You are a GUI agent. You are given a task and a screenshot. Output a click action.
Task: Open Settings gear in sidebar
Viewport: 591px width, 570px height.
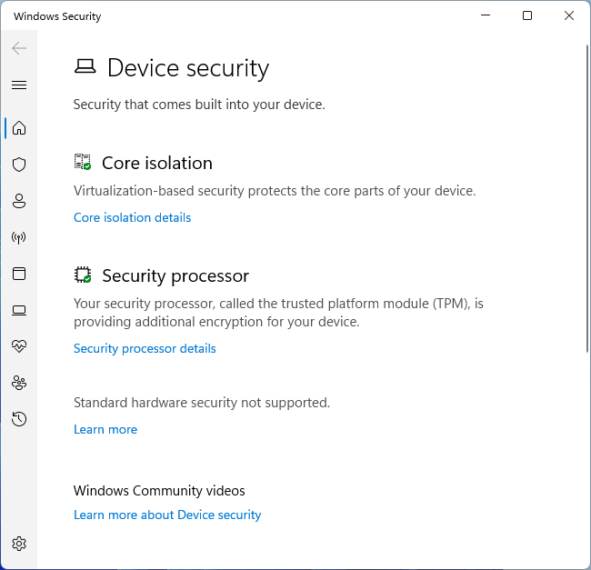[19, 544]
